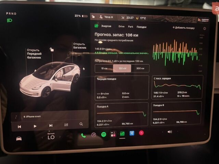Increase temperature with the right arrow by LO
219x164 pixels.
[60, 137]
